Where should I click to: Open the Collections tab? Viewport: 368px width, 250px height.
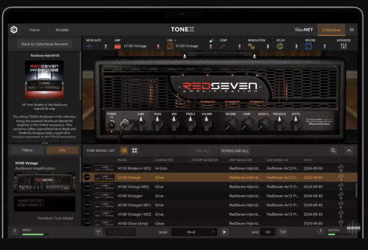[331, 30]
